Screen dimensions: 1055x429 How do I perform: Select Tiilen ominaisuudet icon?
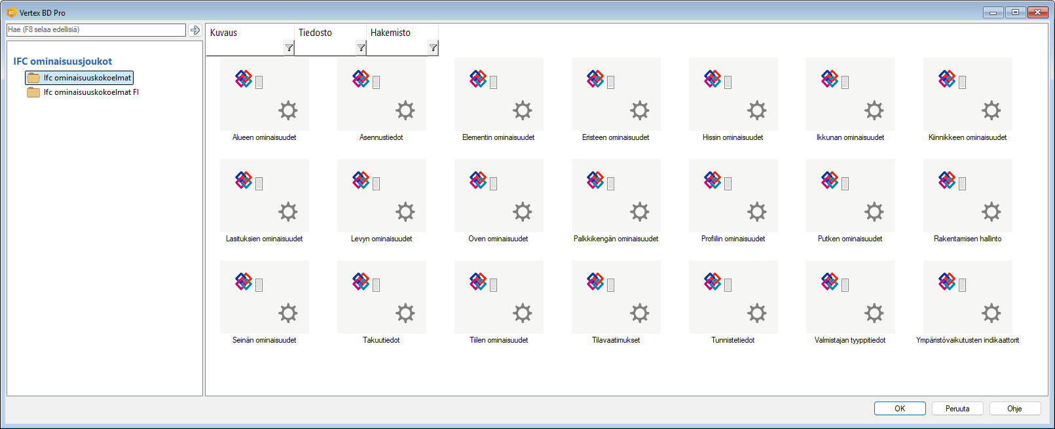point(499,297)
